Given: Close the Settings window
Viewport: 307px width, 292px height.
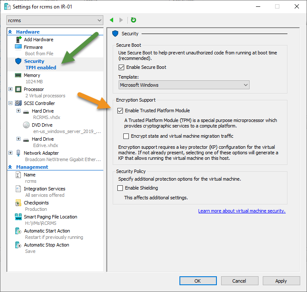Looking at the screenshot, I should tap(297, 6).
